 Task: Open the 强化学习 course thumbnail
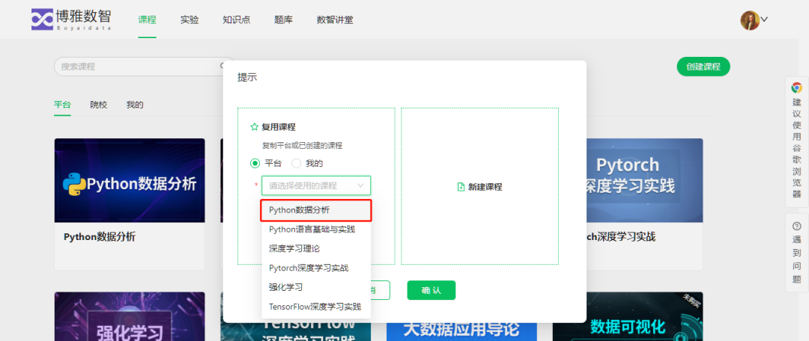pos(130,316)
